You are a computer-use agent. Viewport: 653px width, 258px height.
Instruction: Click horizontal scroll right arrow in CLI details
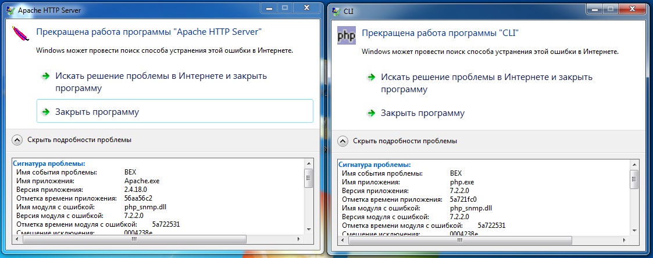[x=624, y=241]
